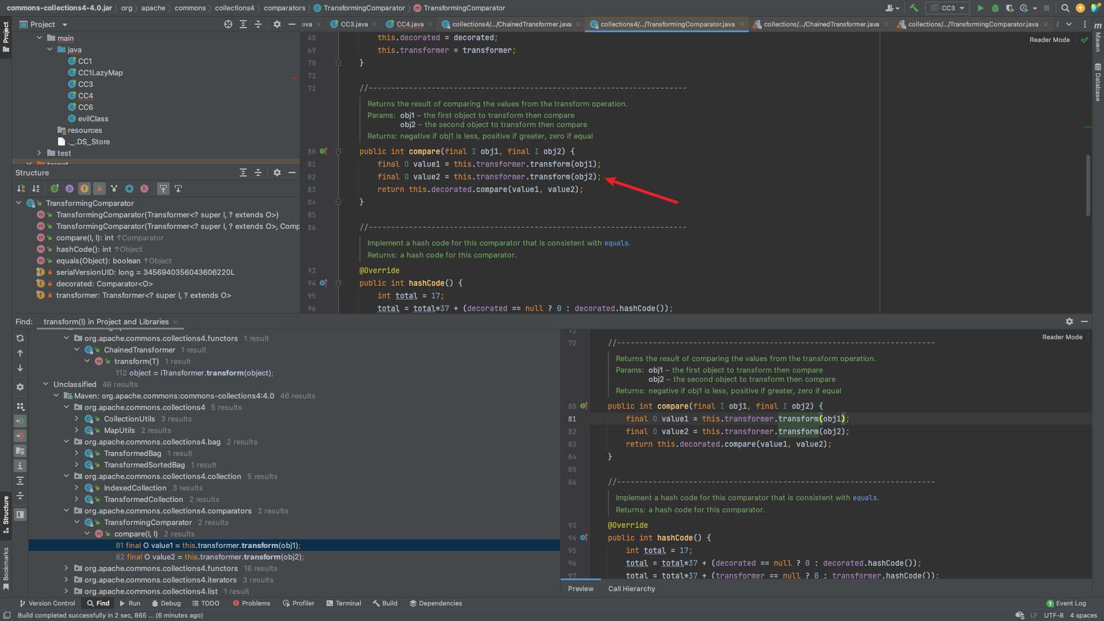
Task: Click the comparators breadcrumb in navigation bar
Action: [x=284, y=8]
